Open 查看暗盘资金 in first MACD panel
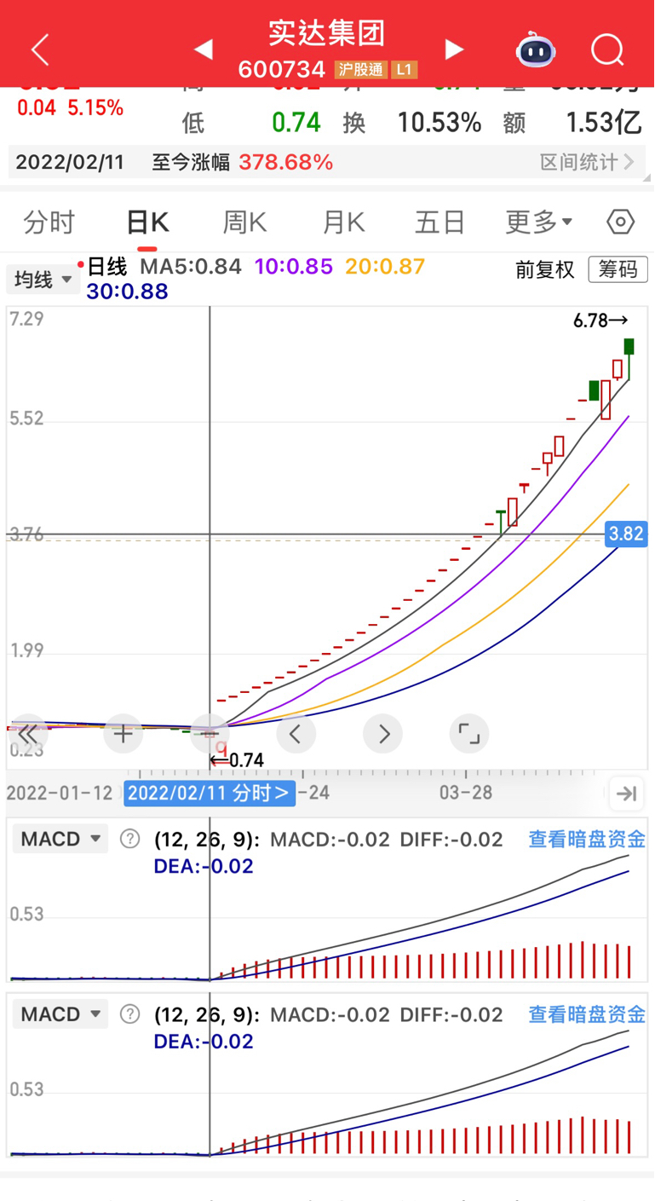This screenshot has width=655, height=1201. click(x=587, y=840)
